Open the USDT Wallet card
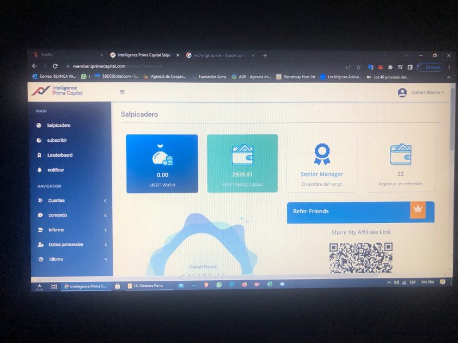This screenshot has height=343, width=458. (x=162, y=163)
